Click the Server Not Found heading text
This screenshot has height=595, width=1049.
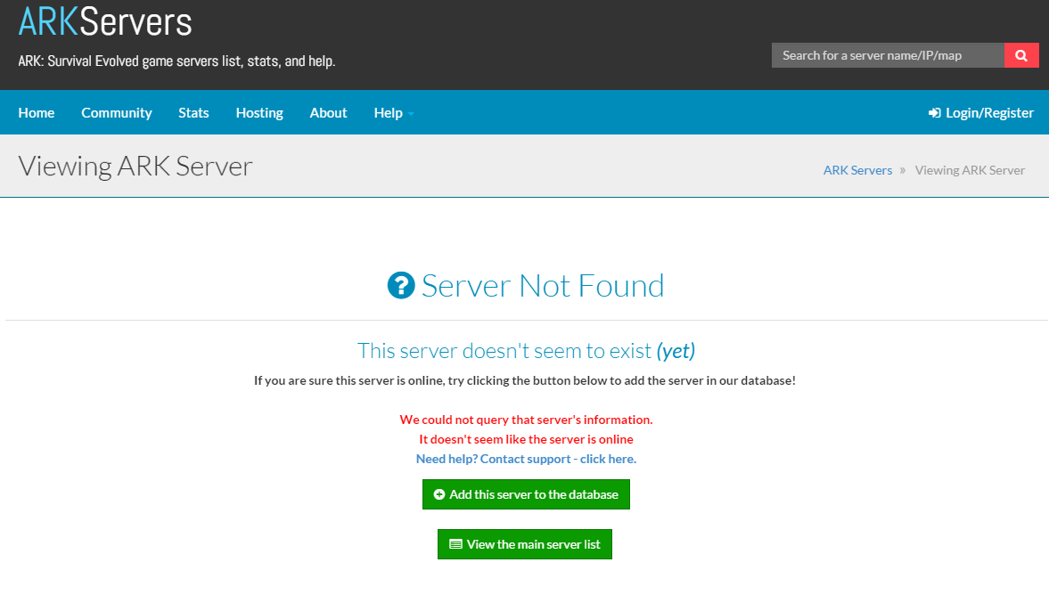[x=543, y=285]
